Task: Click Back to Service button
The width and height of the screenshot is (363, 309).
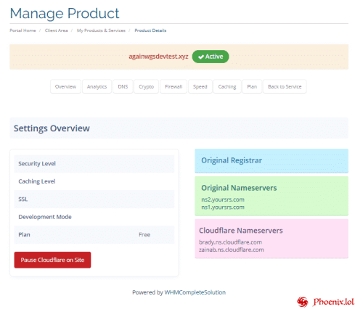Action: tap(285, 86)
